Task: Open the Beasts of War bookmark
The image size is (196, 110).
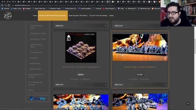Action: coord(39,9)
